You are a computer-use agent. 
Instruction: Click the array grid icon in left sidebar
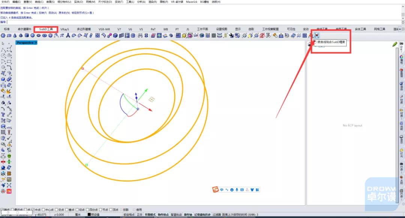coord(3,132)
